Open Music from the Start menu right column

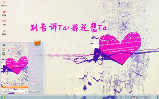32,60
